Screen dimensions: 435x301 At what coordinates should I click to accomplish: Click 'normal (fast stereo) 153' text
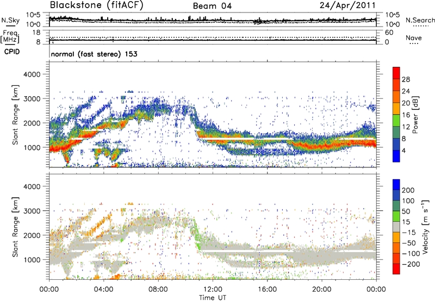94,54
